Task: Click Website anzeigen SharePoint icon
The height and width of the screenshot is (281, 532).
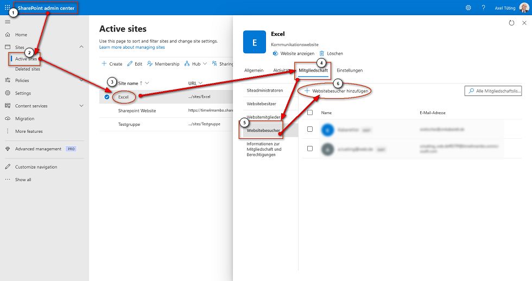Action: (x=276, y=54)
